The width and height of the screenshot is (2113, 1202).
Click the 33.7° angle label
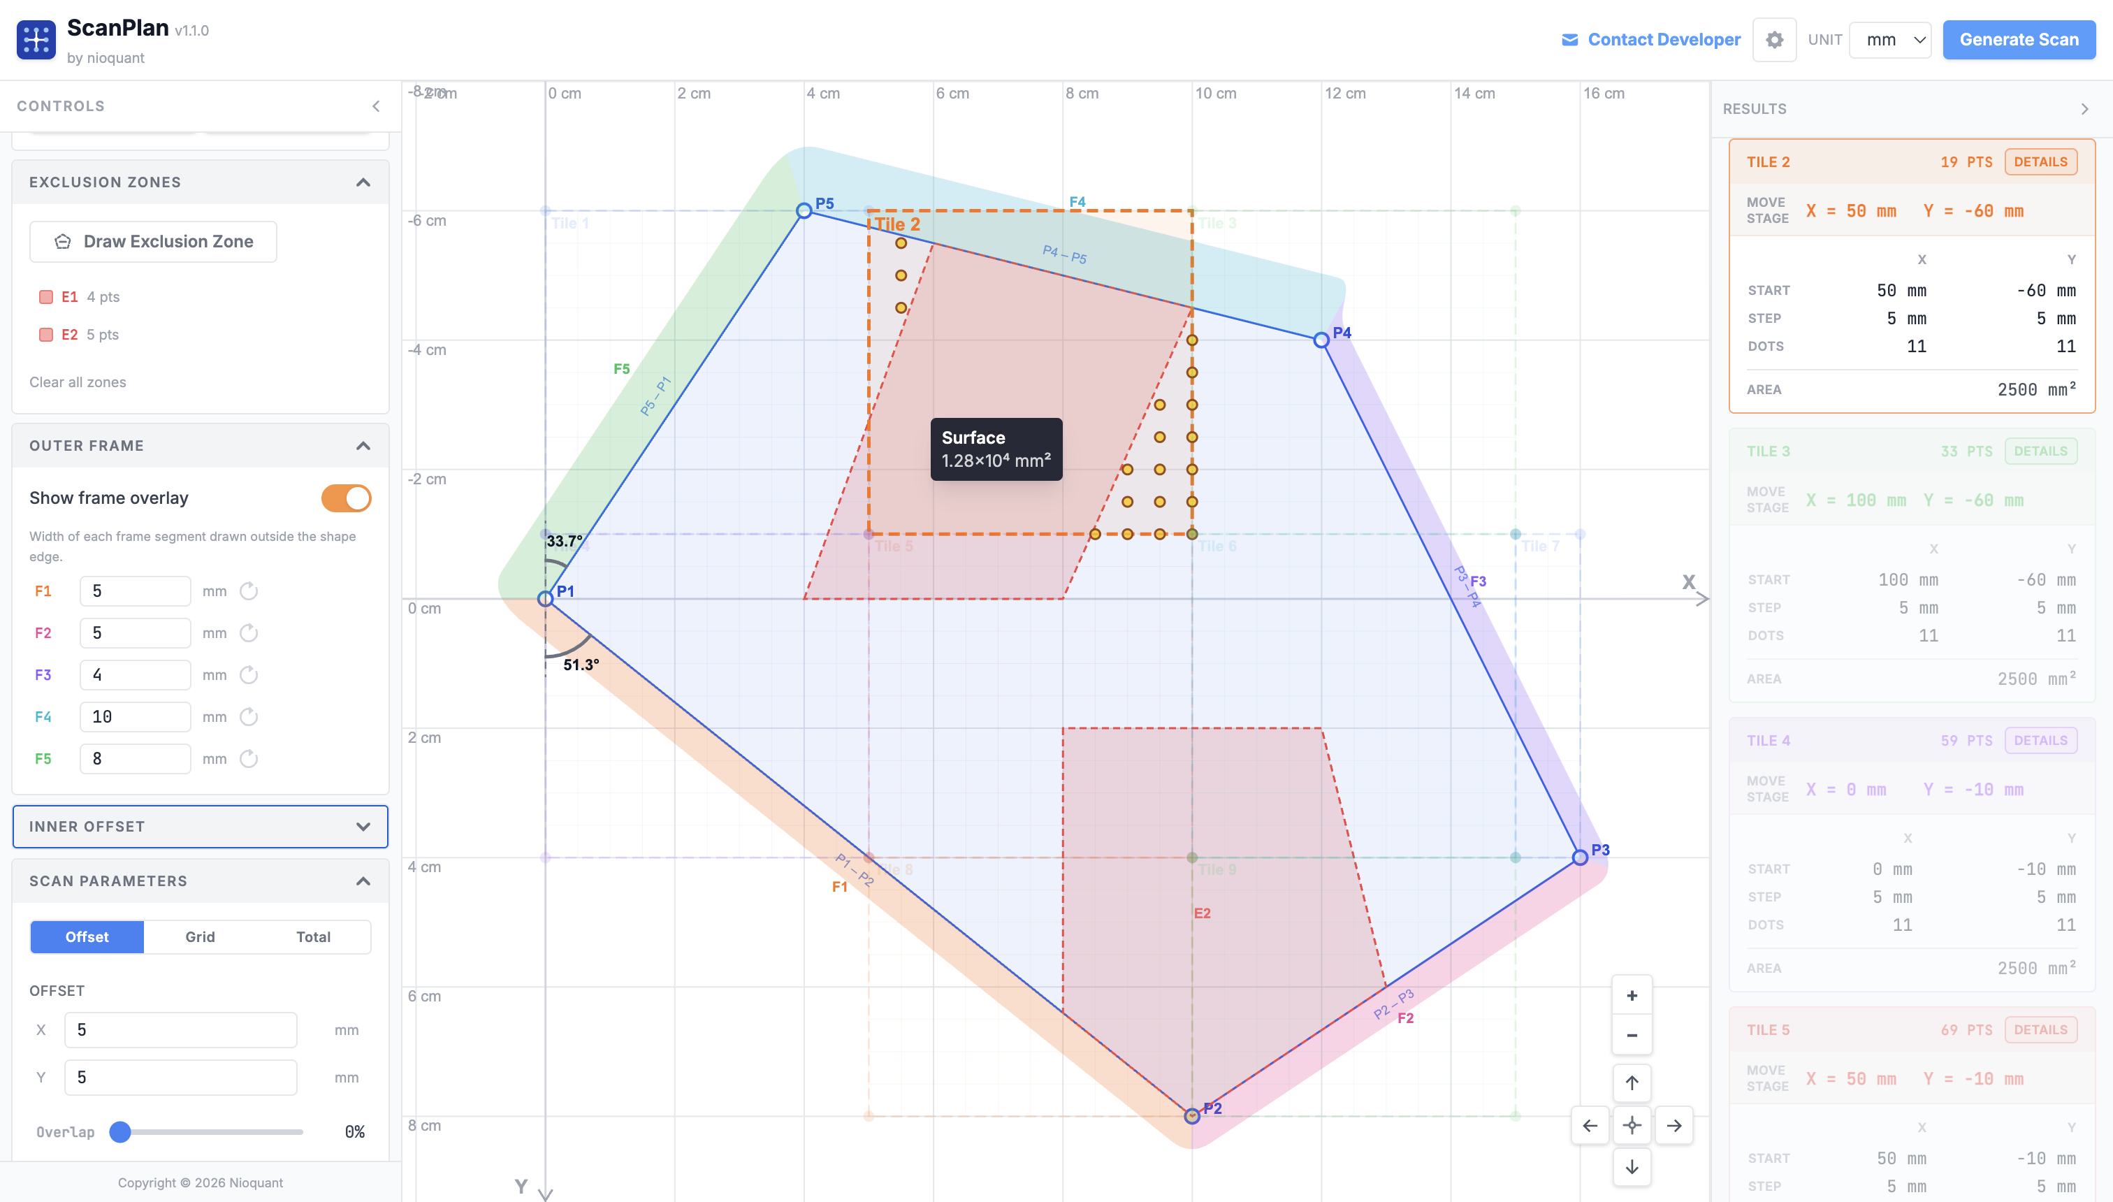(565, 542)
